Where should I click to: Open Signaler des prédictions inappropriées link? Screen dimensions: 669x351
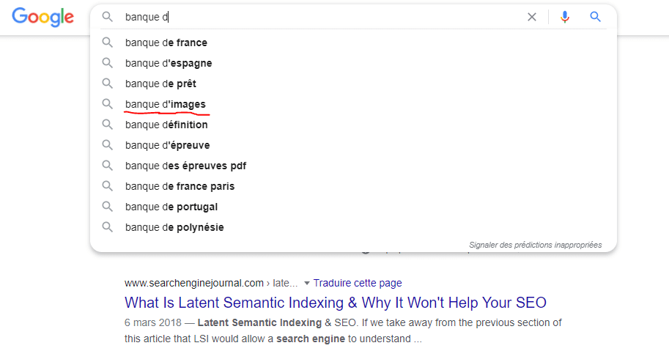coord(535,245)
